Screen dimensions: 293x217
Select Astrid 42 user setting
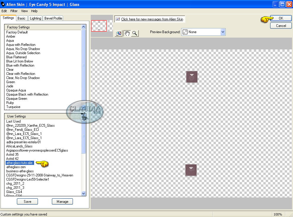pos(12,159)
